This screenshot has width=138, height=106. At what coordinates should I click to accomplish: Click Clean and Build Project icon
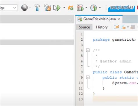(x=47, y=8)
